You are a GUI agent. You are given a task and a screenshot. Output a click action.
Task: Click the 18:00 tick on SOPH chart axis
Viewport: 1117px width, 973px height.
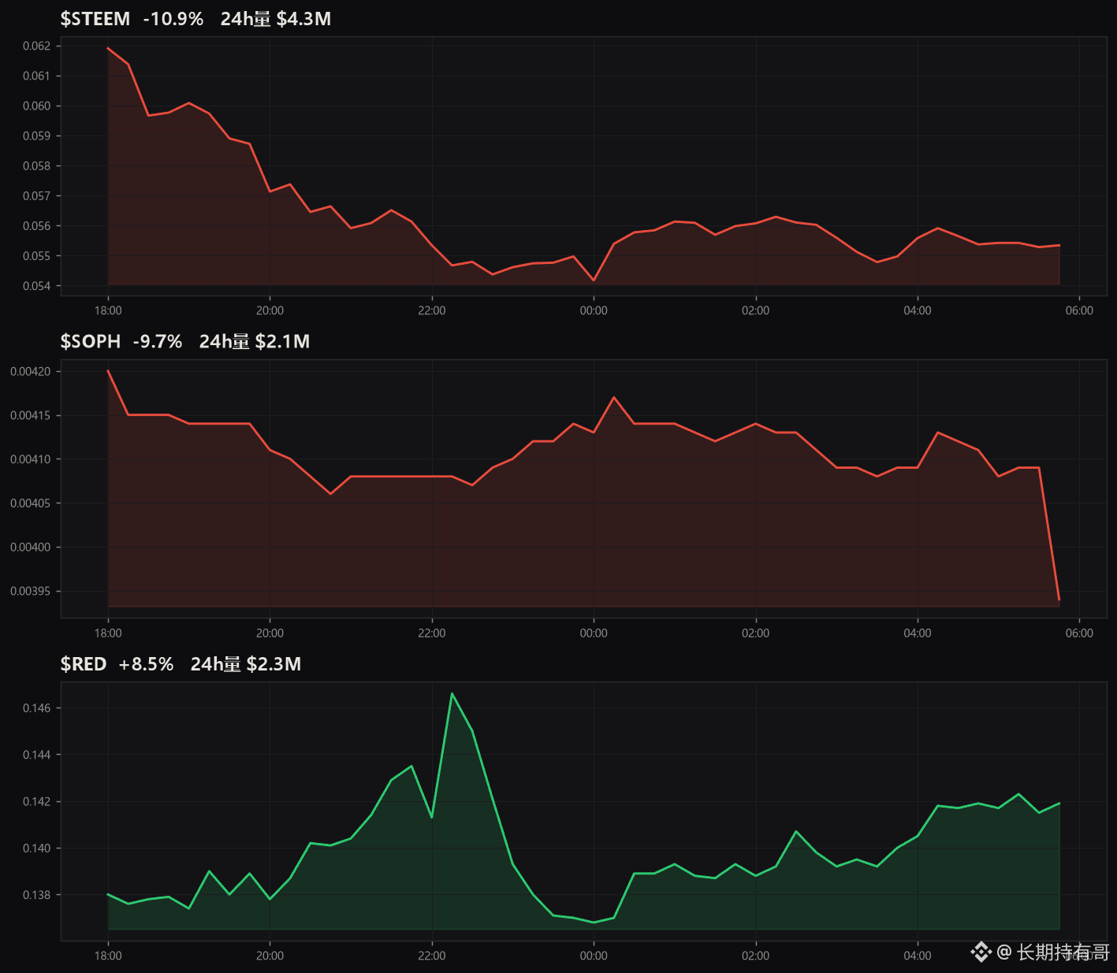point(108,633)
